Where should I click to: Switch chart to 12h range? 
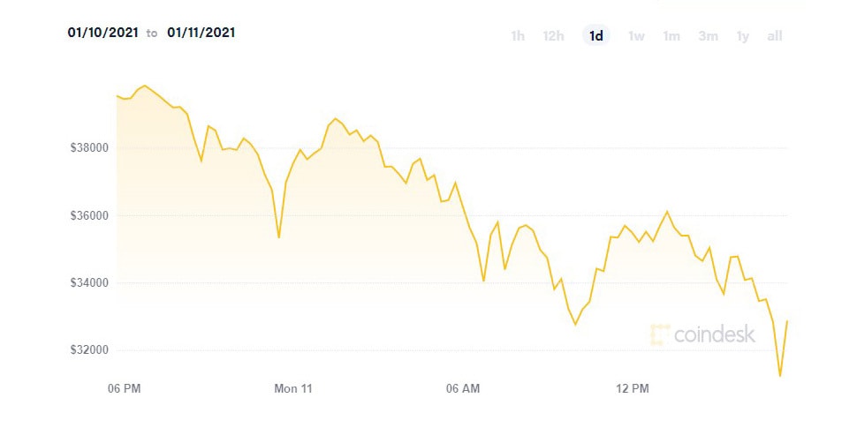click(x=553, y=36)
